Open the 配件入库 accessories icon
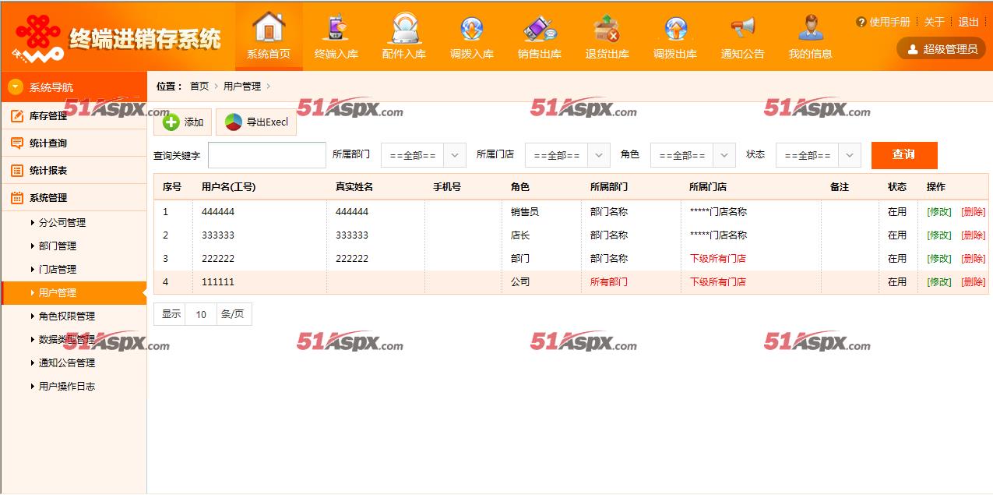This screenshot has height=495, width=993. (404, 30)
